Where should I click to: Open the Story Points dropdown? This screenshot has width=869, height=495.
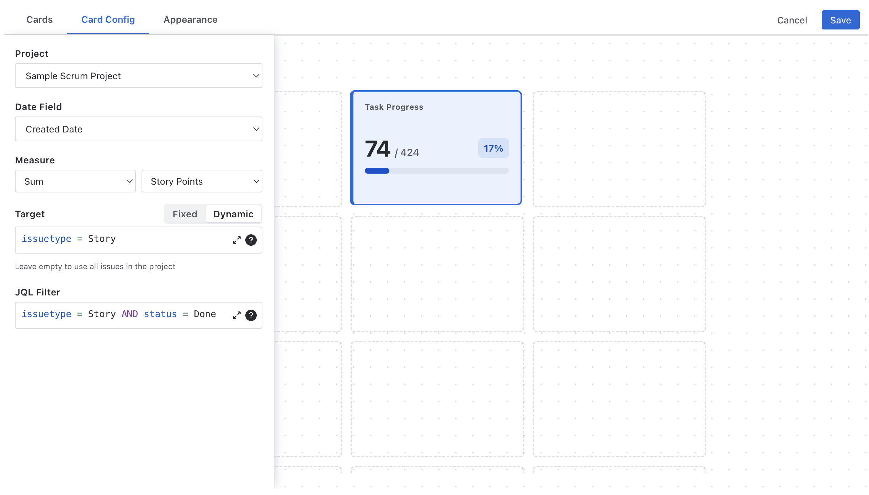(x=202, y=181)
